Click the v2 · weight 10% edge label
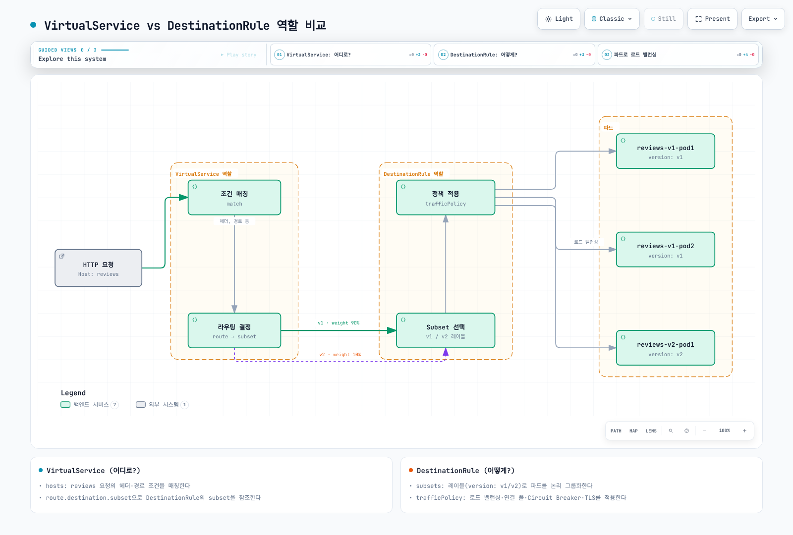The height and width of the screenshot is (535, 793). point(340,355)
